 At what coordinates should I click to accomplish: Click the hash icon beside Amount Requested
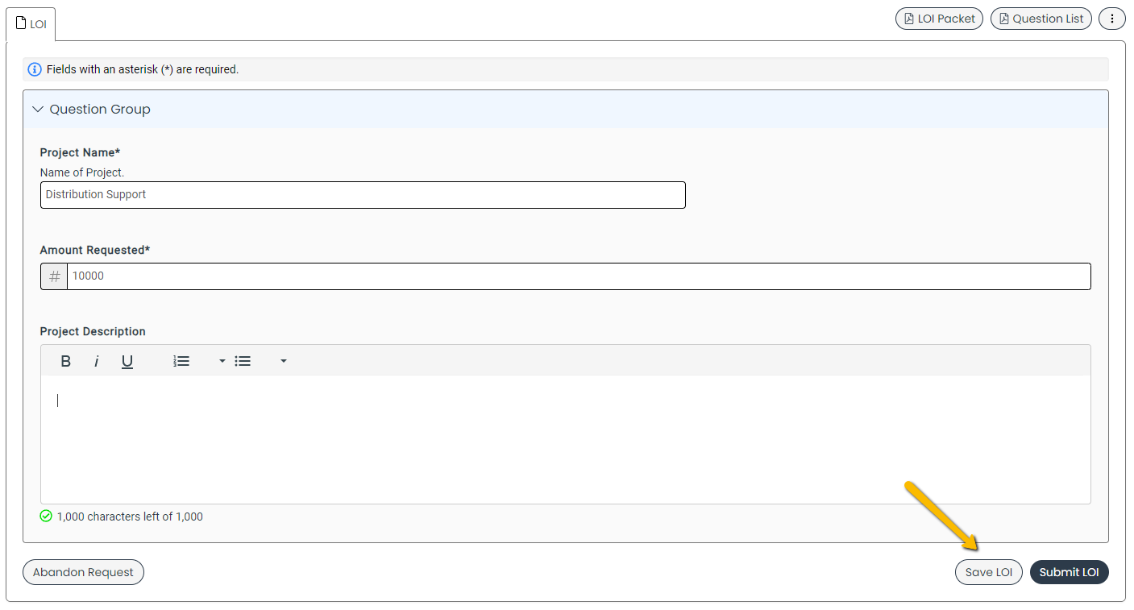coord(53,276)
